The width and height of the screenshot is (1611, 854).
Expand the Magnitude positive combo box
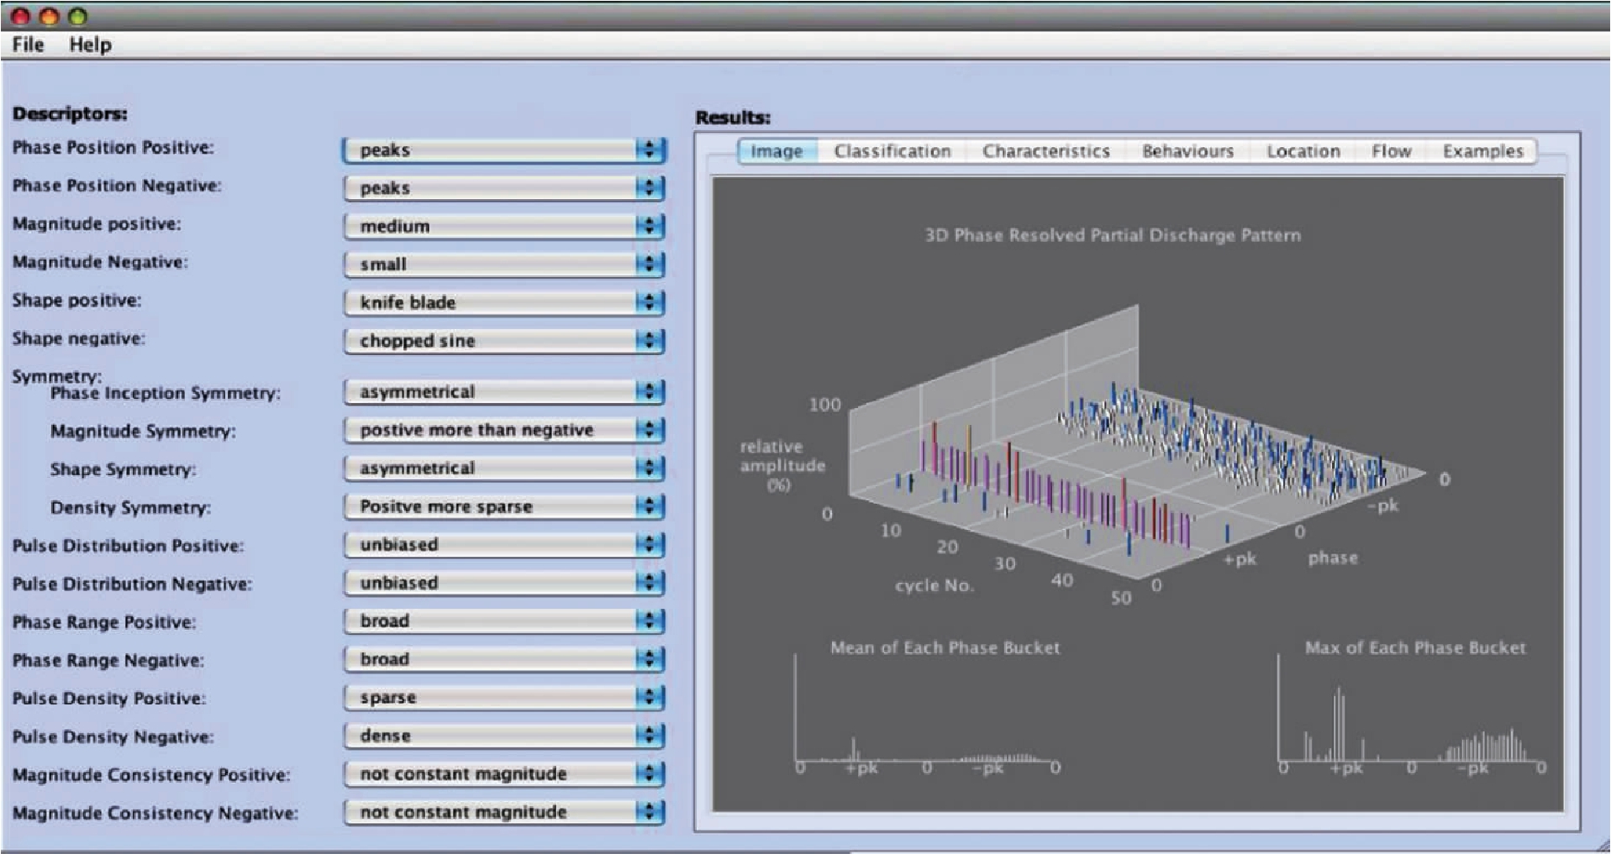click(503, 226)
